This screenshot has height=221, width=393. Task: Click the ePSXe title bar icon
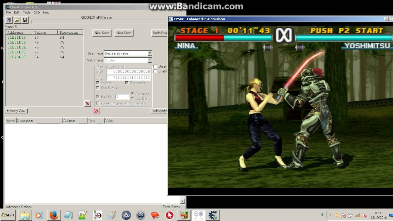[171, 19]
